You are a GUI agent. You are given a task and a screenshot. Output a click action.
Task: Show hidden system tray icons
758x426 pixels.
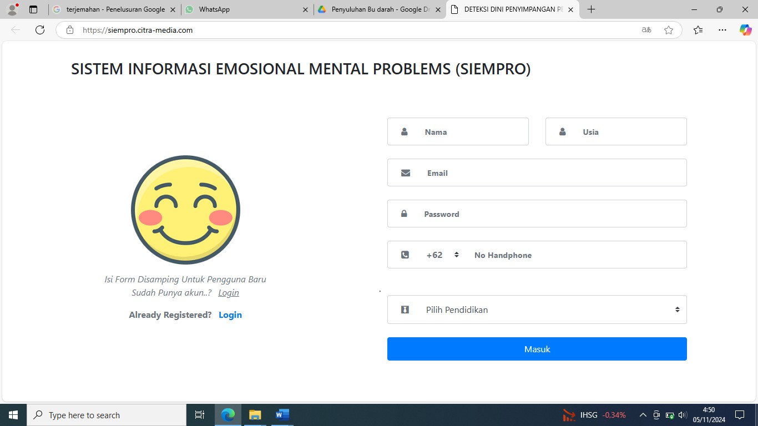pos(643,415)
